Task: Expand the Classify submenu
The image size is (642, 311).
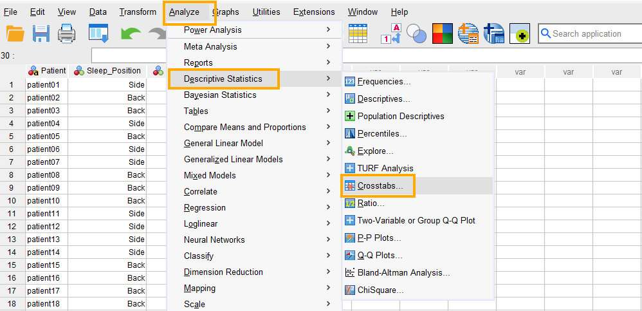Action: (x=254, y=256)
